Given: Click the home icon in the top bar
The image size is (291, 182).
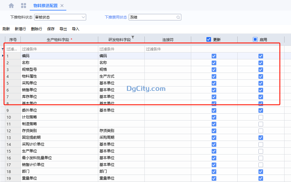Looking at the screenshot, I should pyautogui.click(x=11, y=5).
